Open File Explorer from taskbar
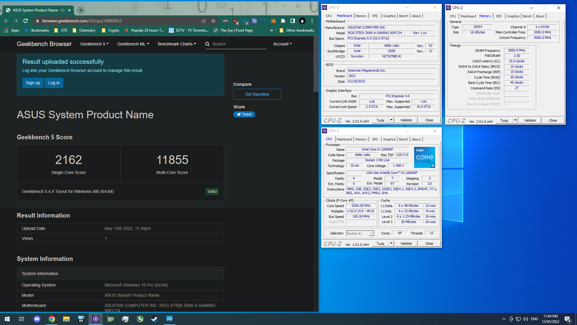The width and height of the screenshot is (577, 325). (x=66, y=319)
